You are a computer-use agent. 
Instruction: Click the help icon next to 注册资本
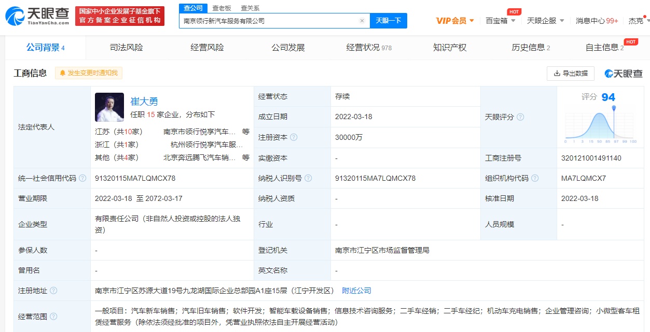click(x=294, y=137)
